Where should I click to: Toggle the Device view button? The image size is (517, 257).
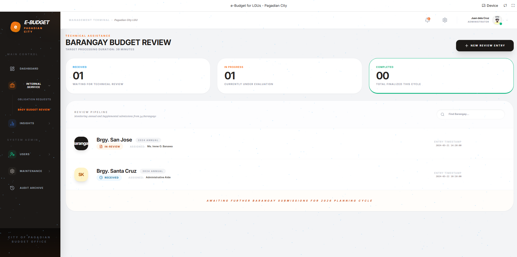(x=490, y=5)
